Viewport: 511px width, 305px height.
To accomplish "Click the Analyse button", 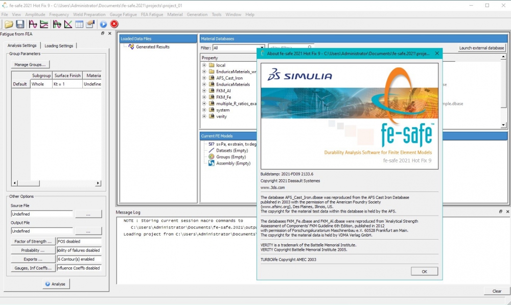I will point(56,284).
